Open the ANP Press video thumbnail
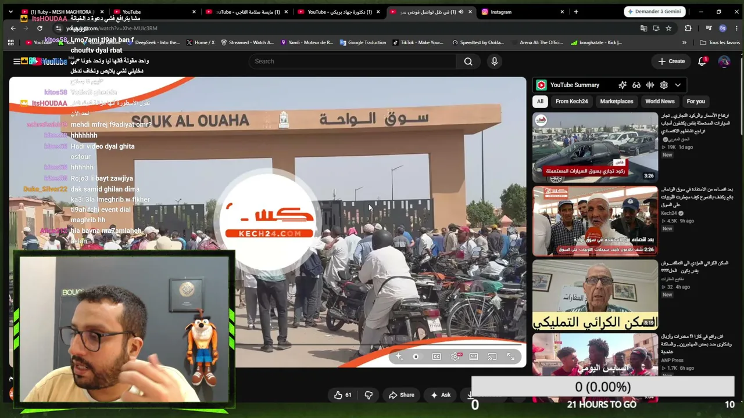The height and width of the screenshot is (418, 744). (595, 367)
